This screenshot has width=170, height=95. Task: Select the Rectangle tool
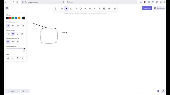71,8
